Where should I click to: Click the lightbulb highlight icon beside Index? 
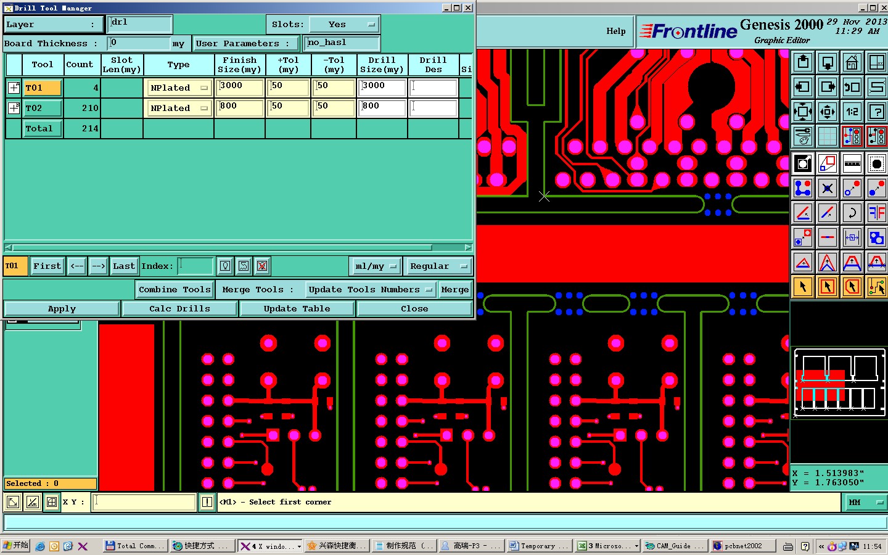[225, 266]
